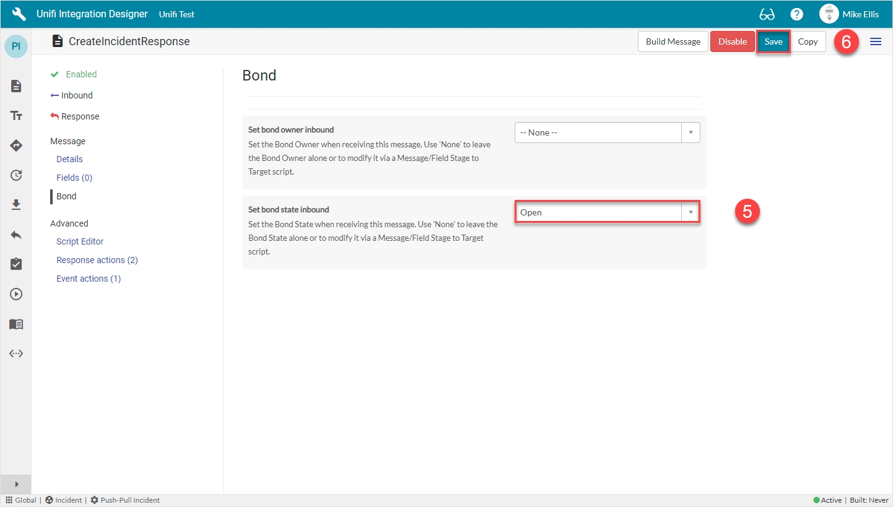Open the Script Editor section

tap(80, 241)
